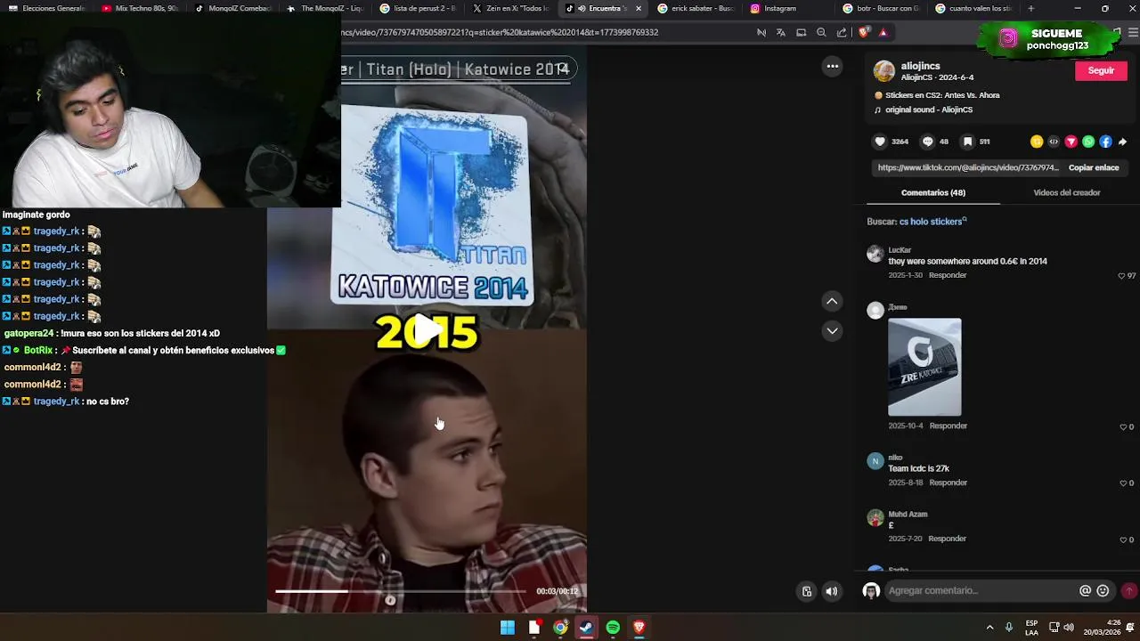1140x641 pixels.
Task: Switch to the Instagram browser tab
Action: click(780, 8)
